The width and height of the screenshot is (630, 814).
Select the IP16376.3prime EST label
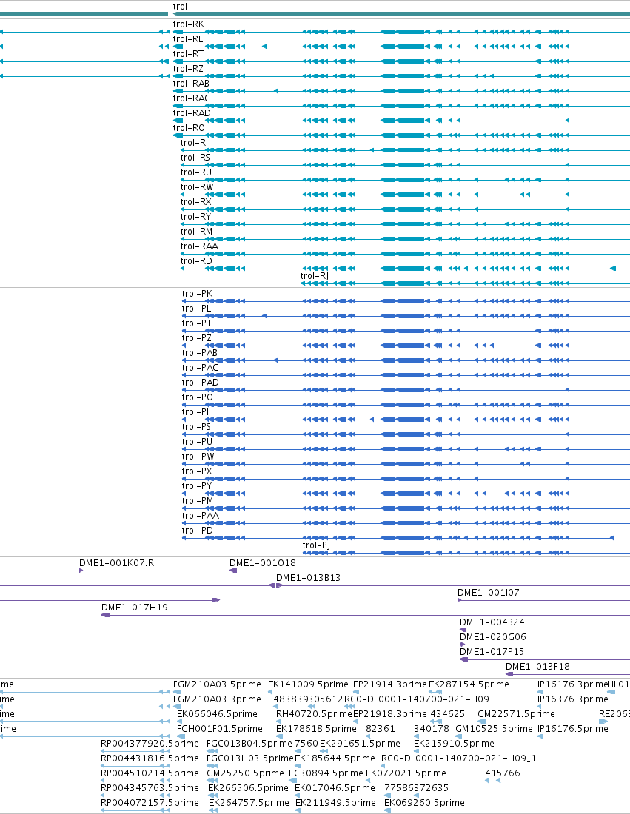pos(573,699)
